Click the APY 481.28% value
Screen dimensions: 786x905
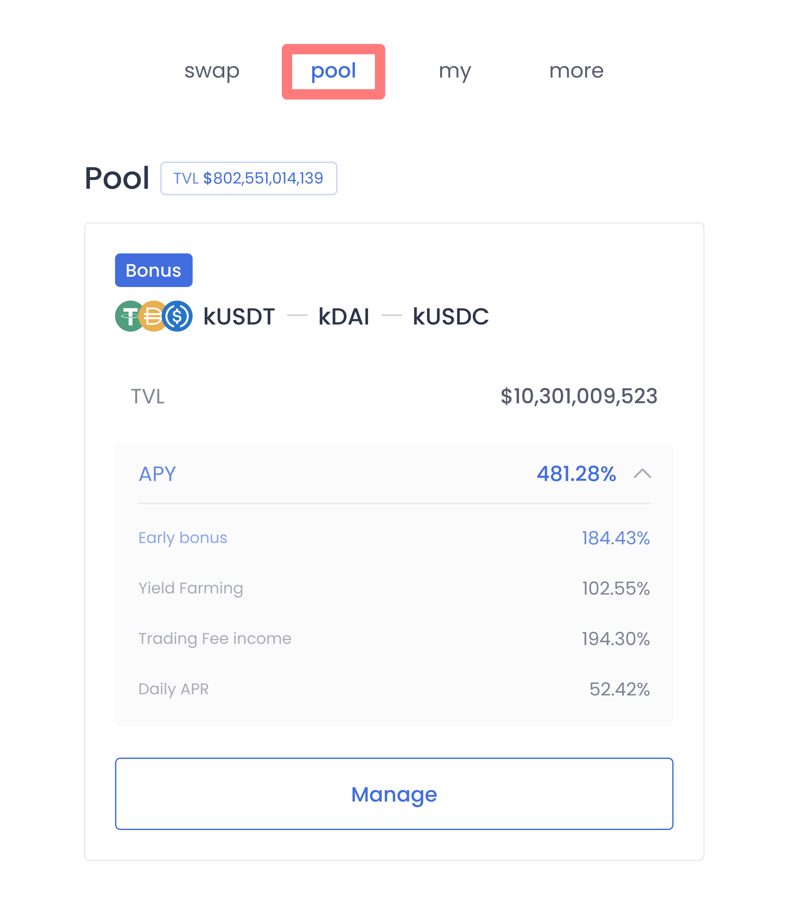pos(576,474)
